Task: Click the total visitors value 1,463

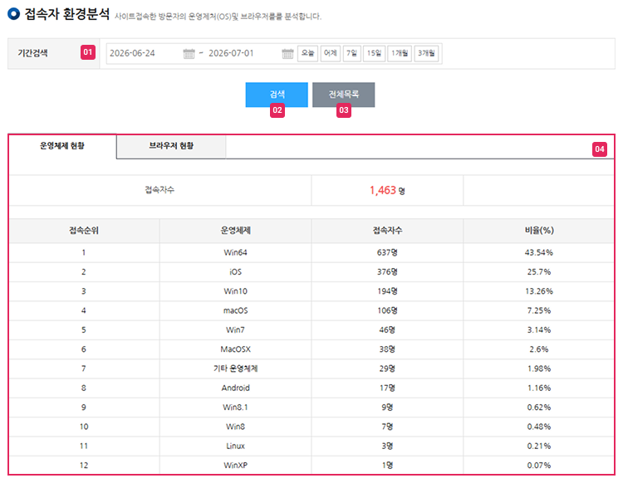Action: click(x=383, y=191)
